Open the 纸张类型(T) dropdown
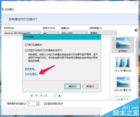 click(x=103, y=33)
